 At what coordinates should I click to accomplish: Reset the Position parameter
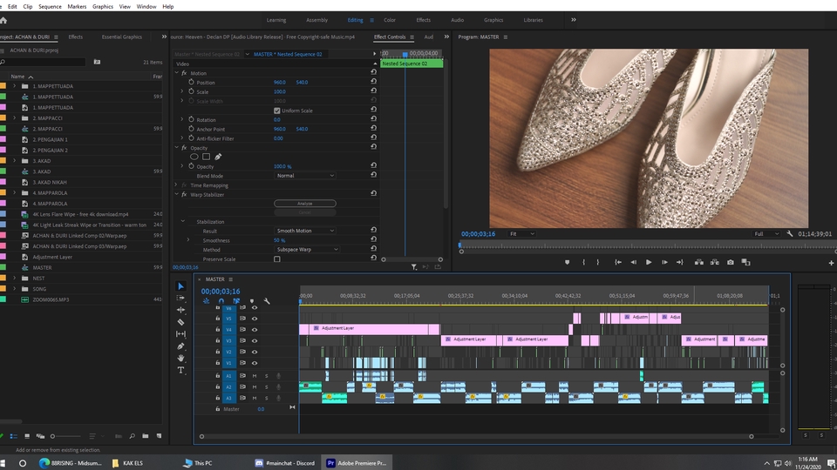point(374,82)
